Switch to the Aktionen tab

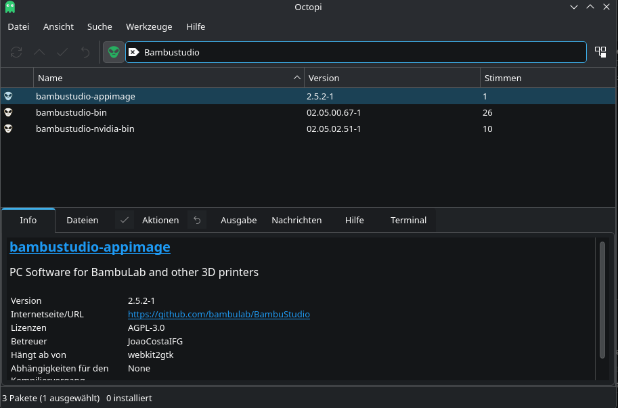click(160, 220)
